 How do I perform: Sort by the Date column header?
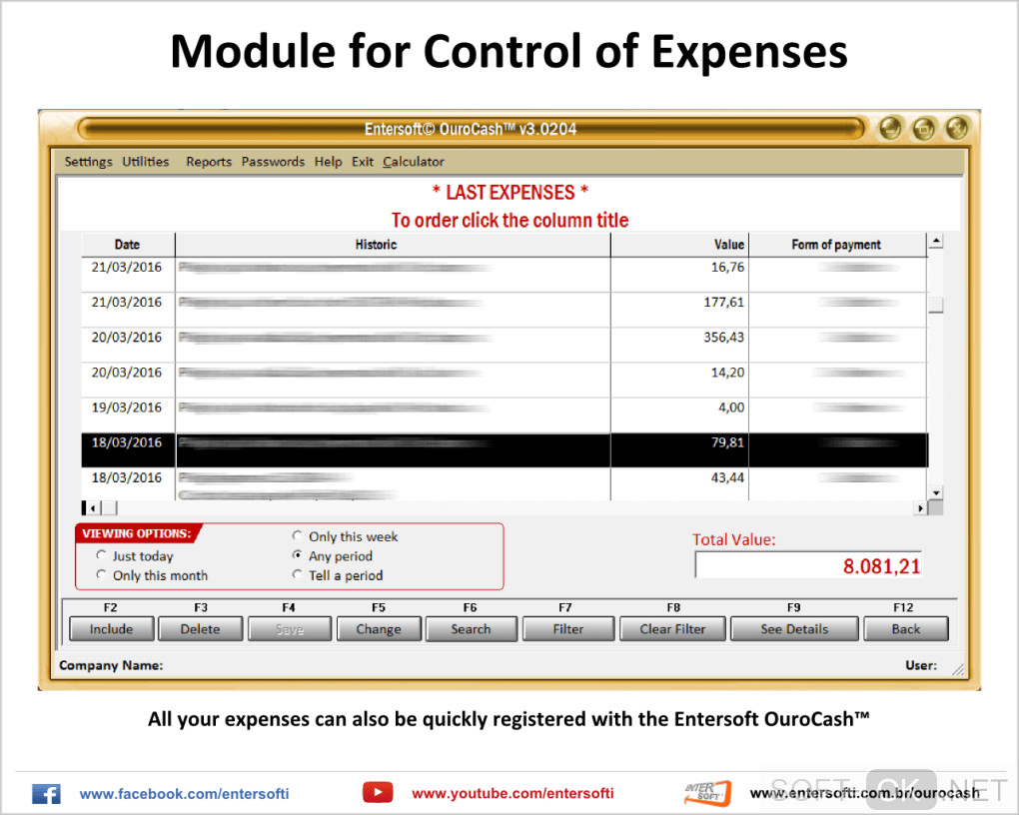tap(128, 245)
